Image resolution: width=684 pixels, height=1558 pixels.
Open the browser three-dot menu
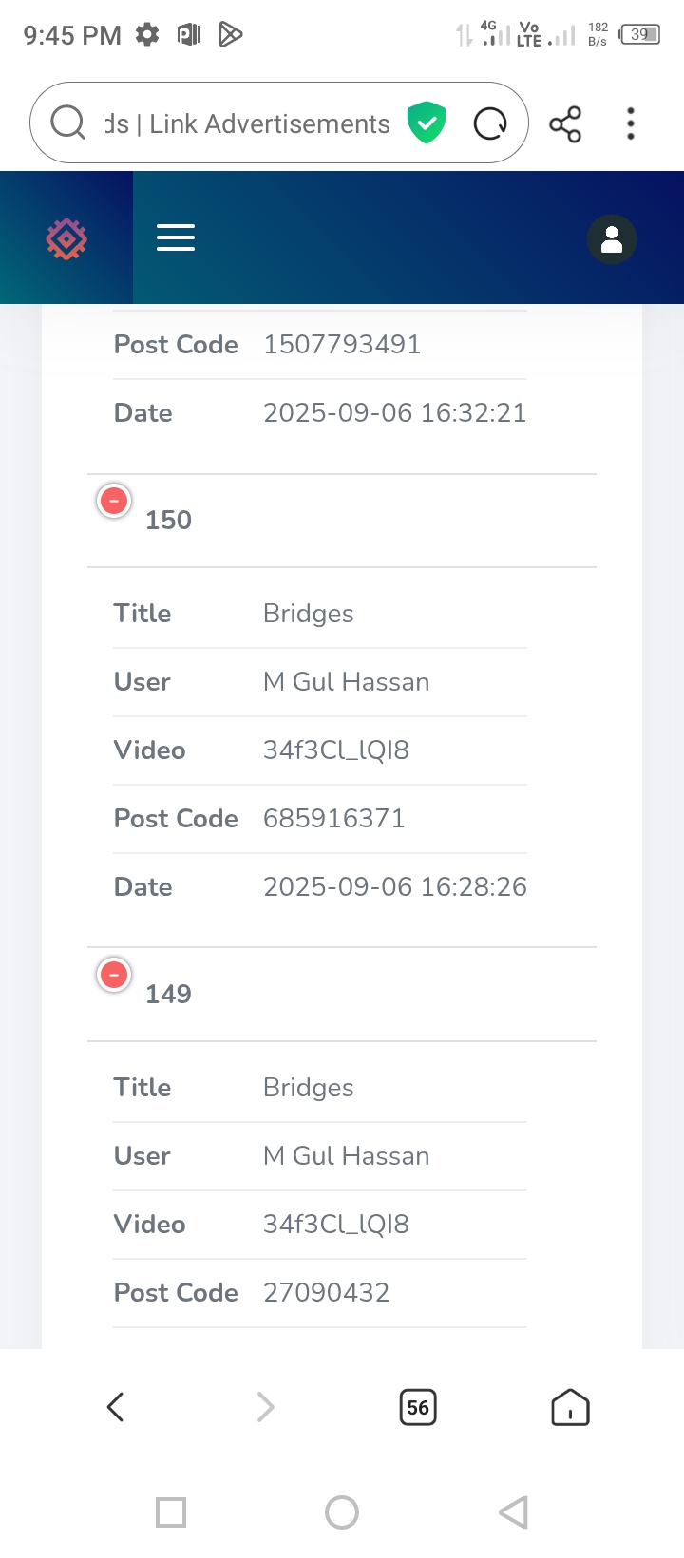tap(631, 123)
